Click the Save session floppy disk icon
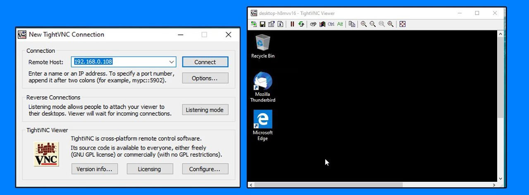 [262, 24]
